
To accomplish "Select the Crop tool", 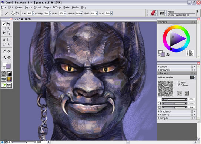I will tap(4, 33).
